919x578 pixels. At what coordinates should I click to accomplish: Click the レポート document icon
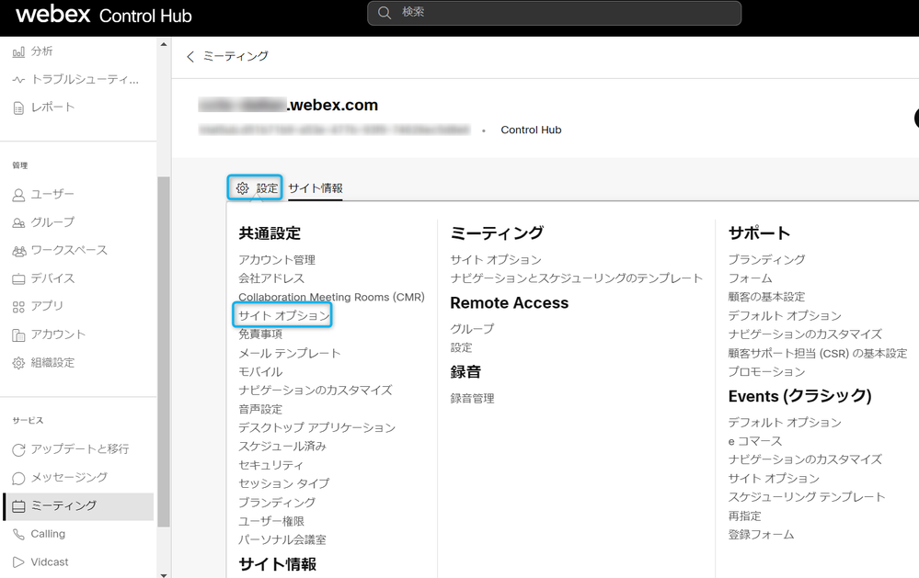[x=18, y=108]
